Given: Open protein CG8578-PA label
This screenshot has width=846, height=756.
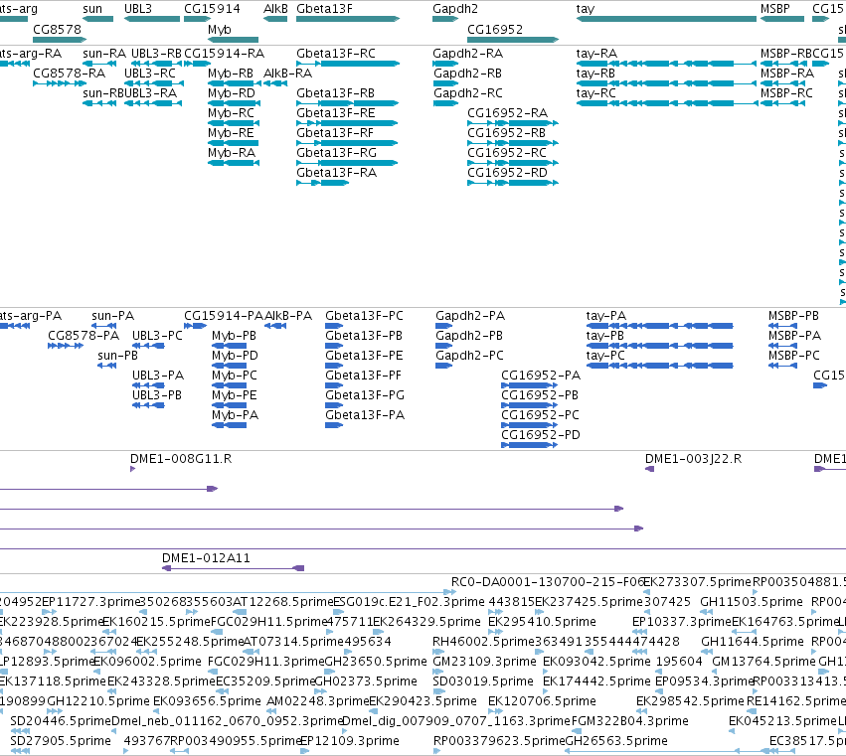Looking at the screenshot, I should [84, 336].
